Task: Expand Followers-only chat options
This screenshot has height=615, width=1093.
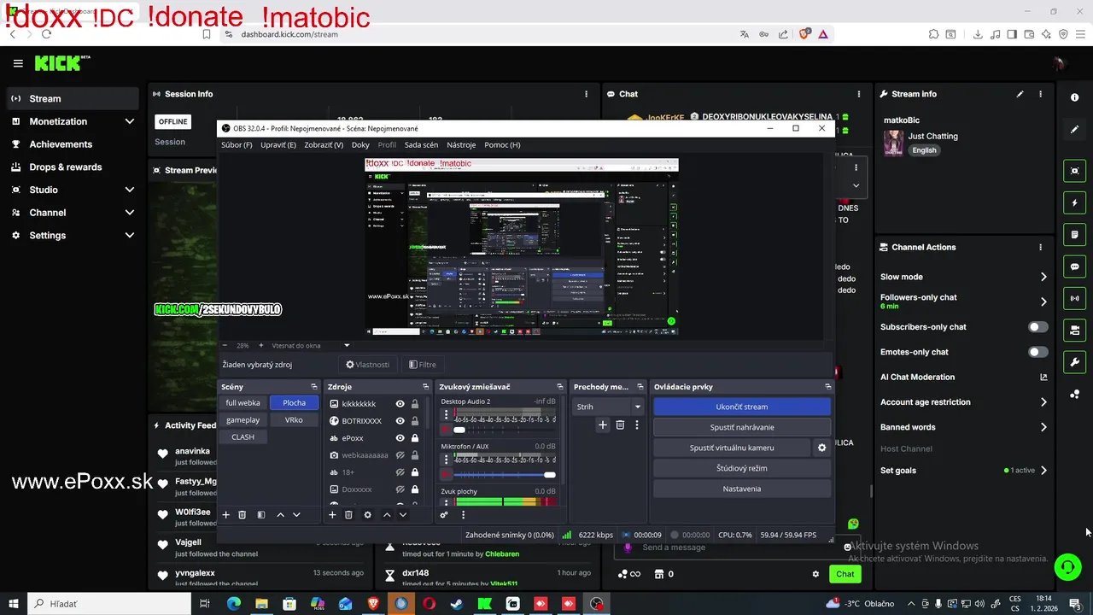Action: pos(1043,302)
